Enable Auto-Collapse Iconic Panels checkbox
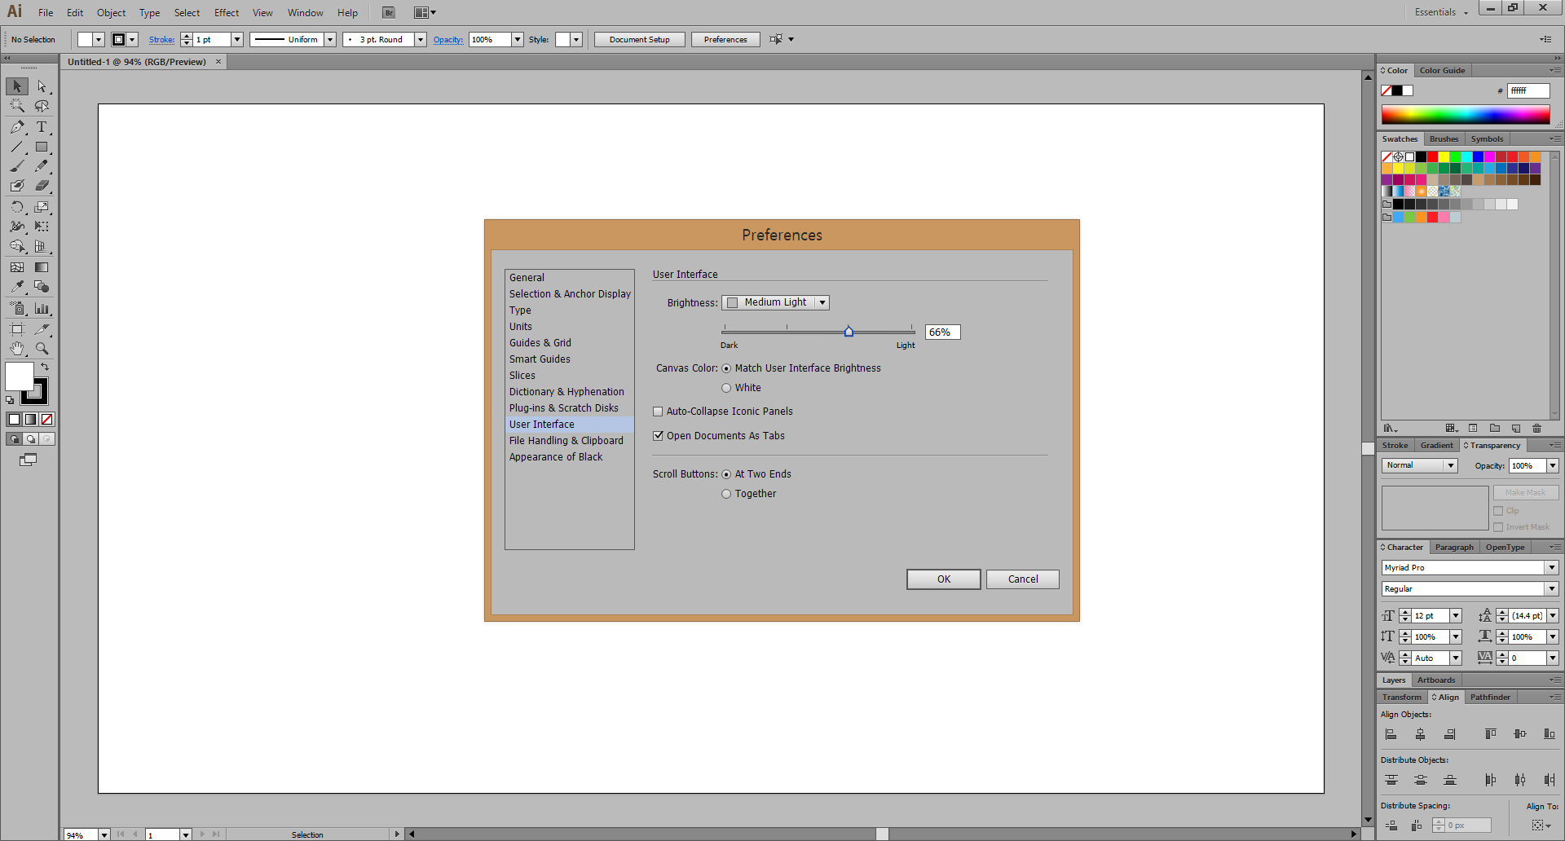Image resolution: width=1565 pixels, height=841 pixels. 658,412
